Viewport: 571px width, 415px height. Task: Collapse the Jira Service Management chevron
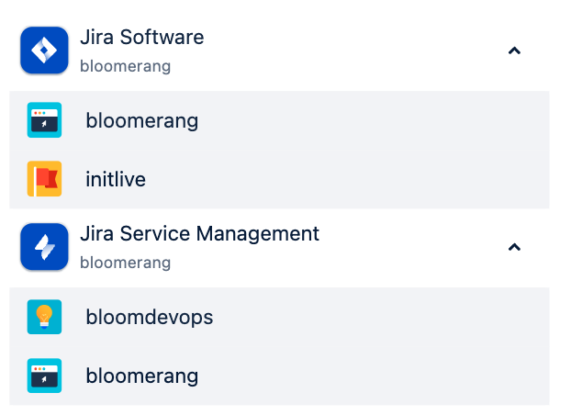[514, 247]
